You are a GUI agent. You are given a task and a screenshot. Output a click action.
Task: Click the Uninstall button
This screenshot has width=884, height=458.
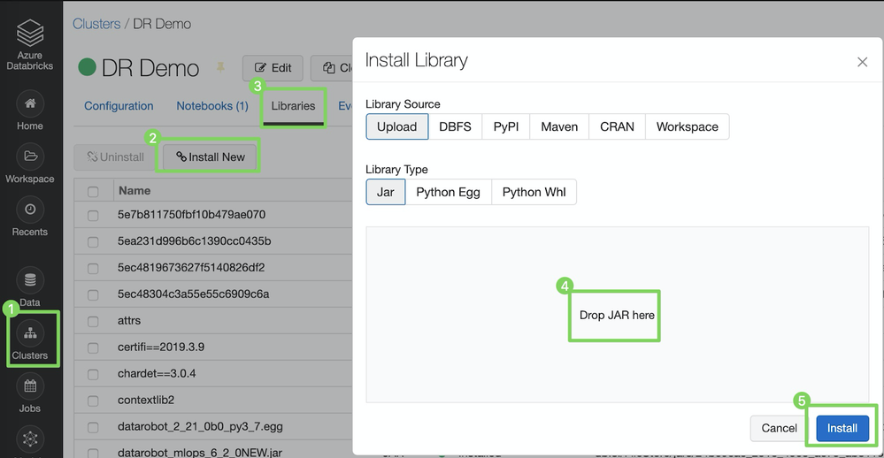(x=116, y=157)
